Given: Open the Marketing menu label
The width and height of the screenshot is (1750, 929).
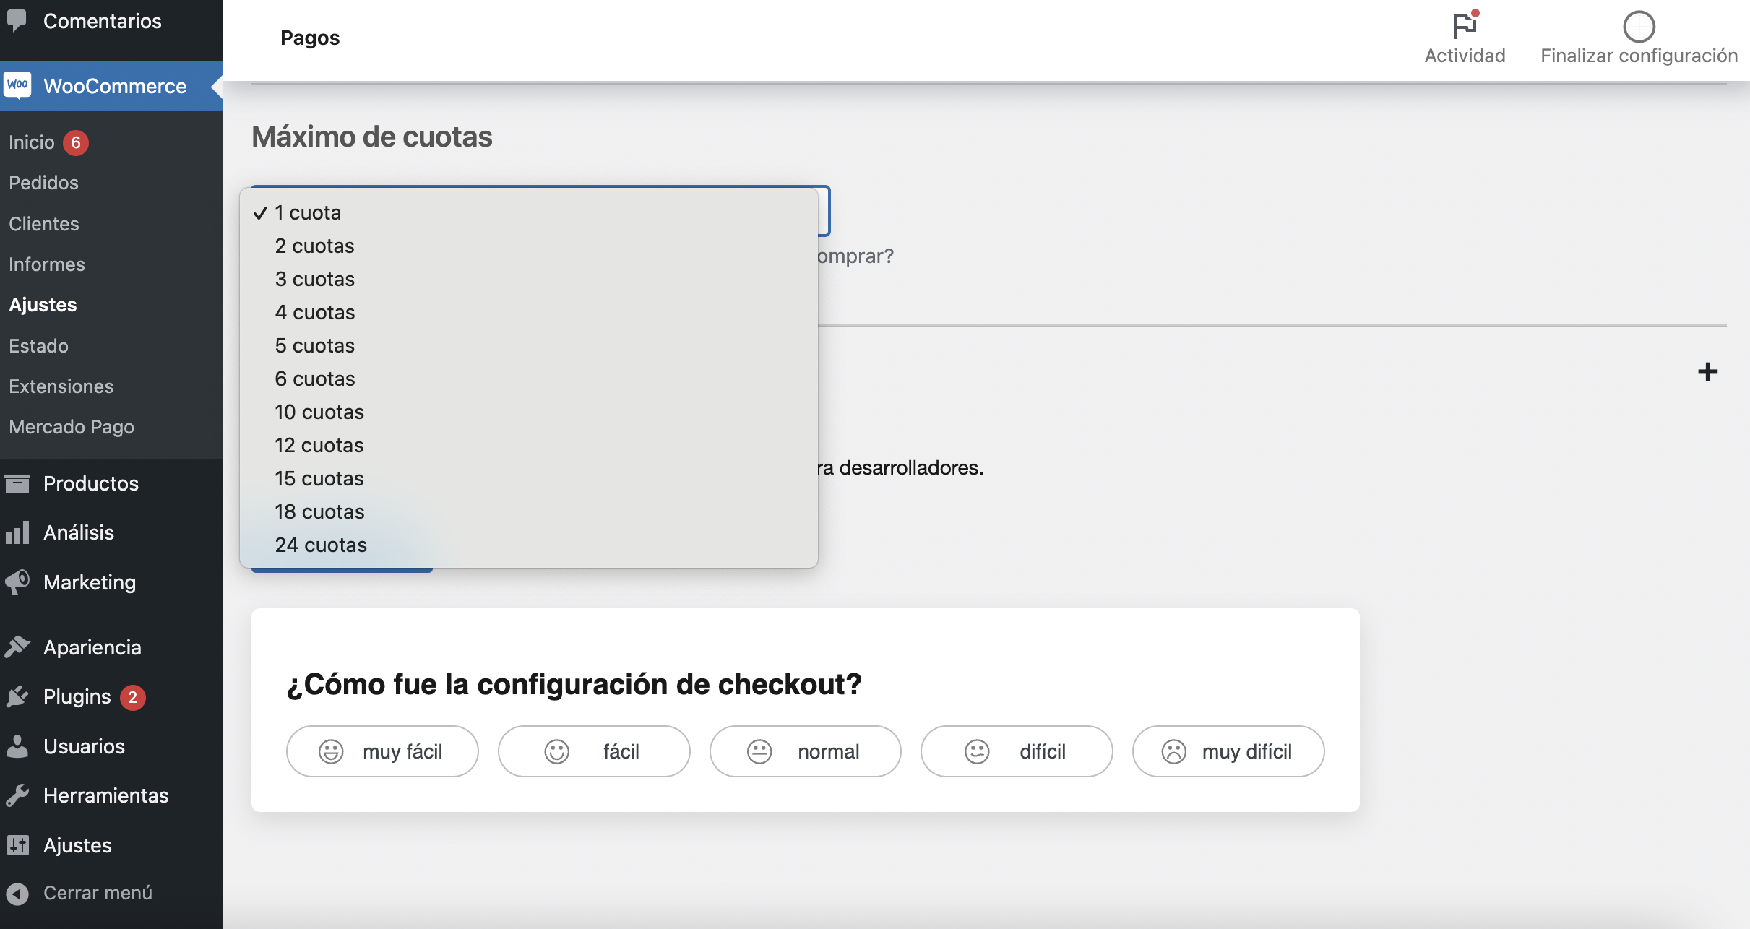Looking at the screenshot, I should [90, 582].
